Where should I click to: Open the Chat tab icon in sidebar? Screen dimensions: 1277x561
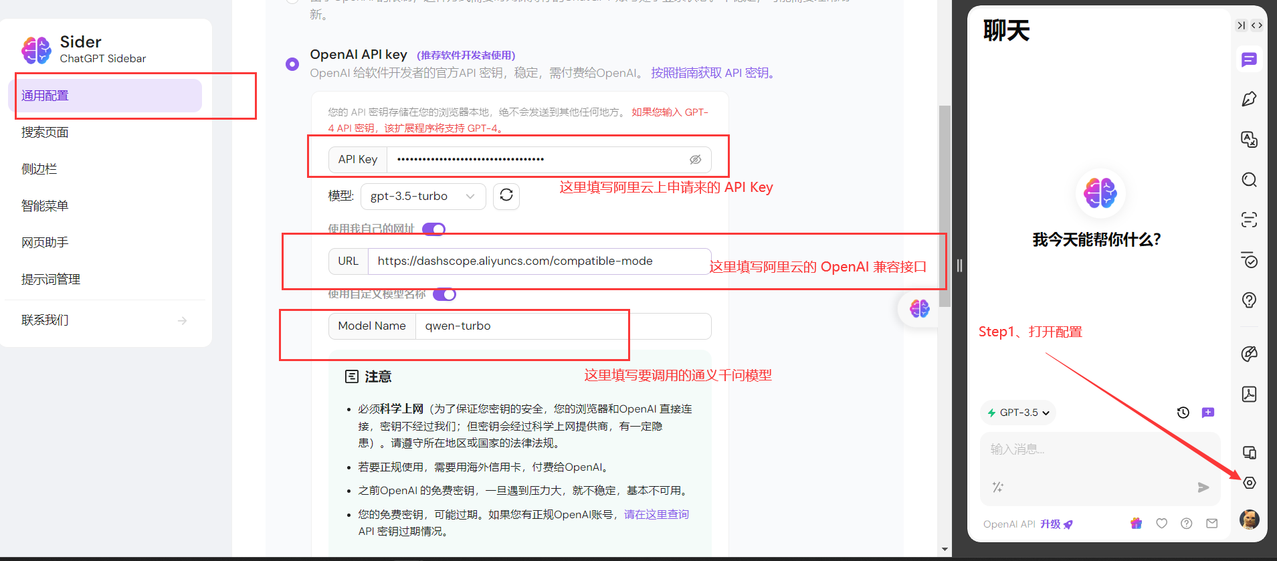[1249, 60]
